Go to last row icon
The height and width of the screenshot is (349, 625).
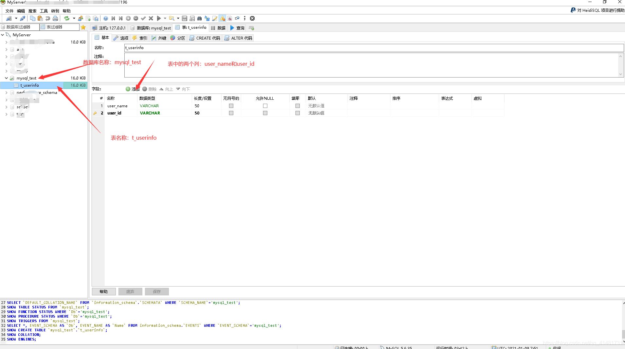(121, 18)
